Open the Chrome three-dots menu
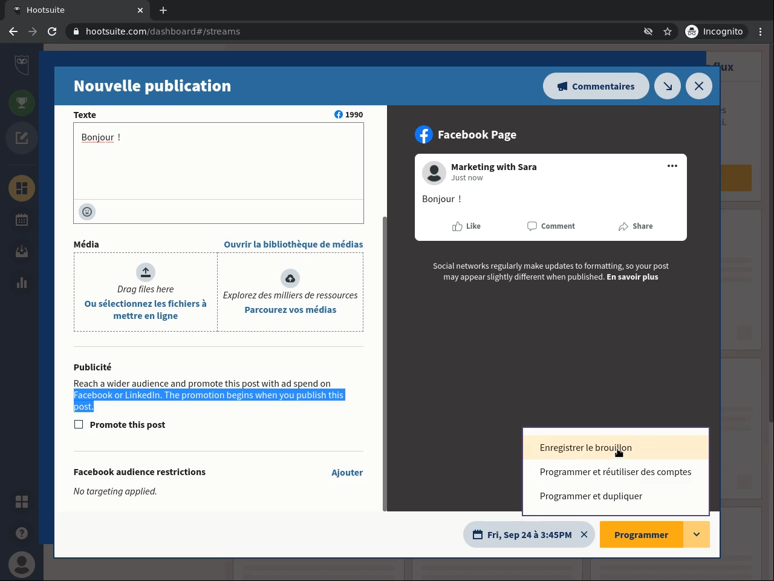Image resolution: width=774 pixels, height=581 pixels. (761, 31)
